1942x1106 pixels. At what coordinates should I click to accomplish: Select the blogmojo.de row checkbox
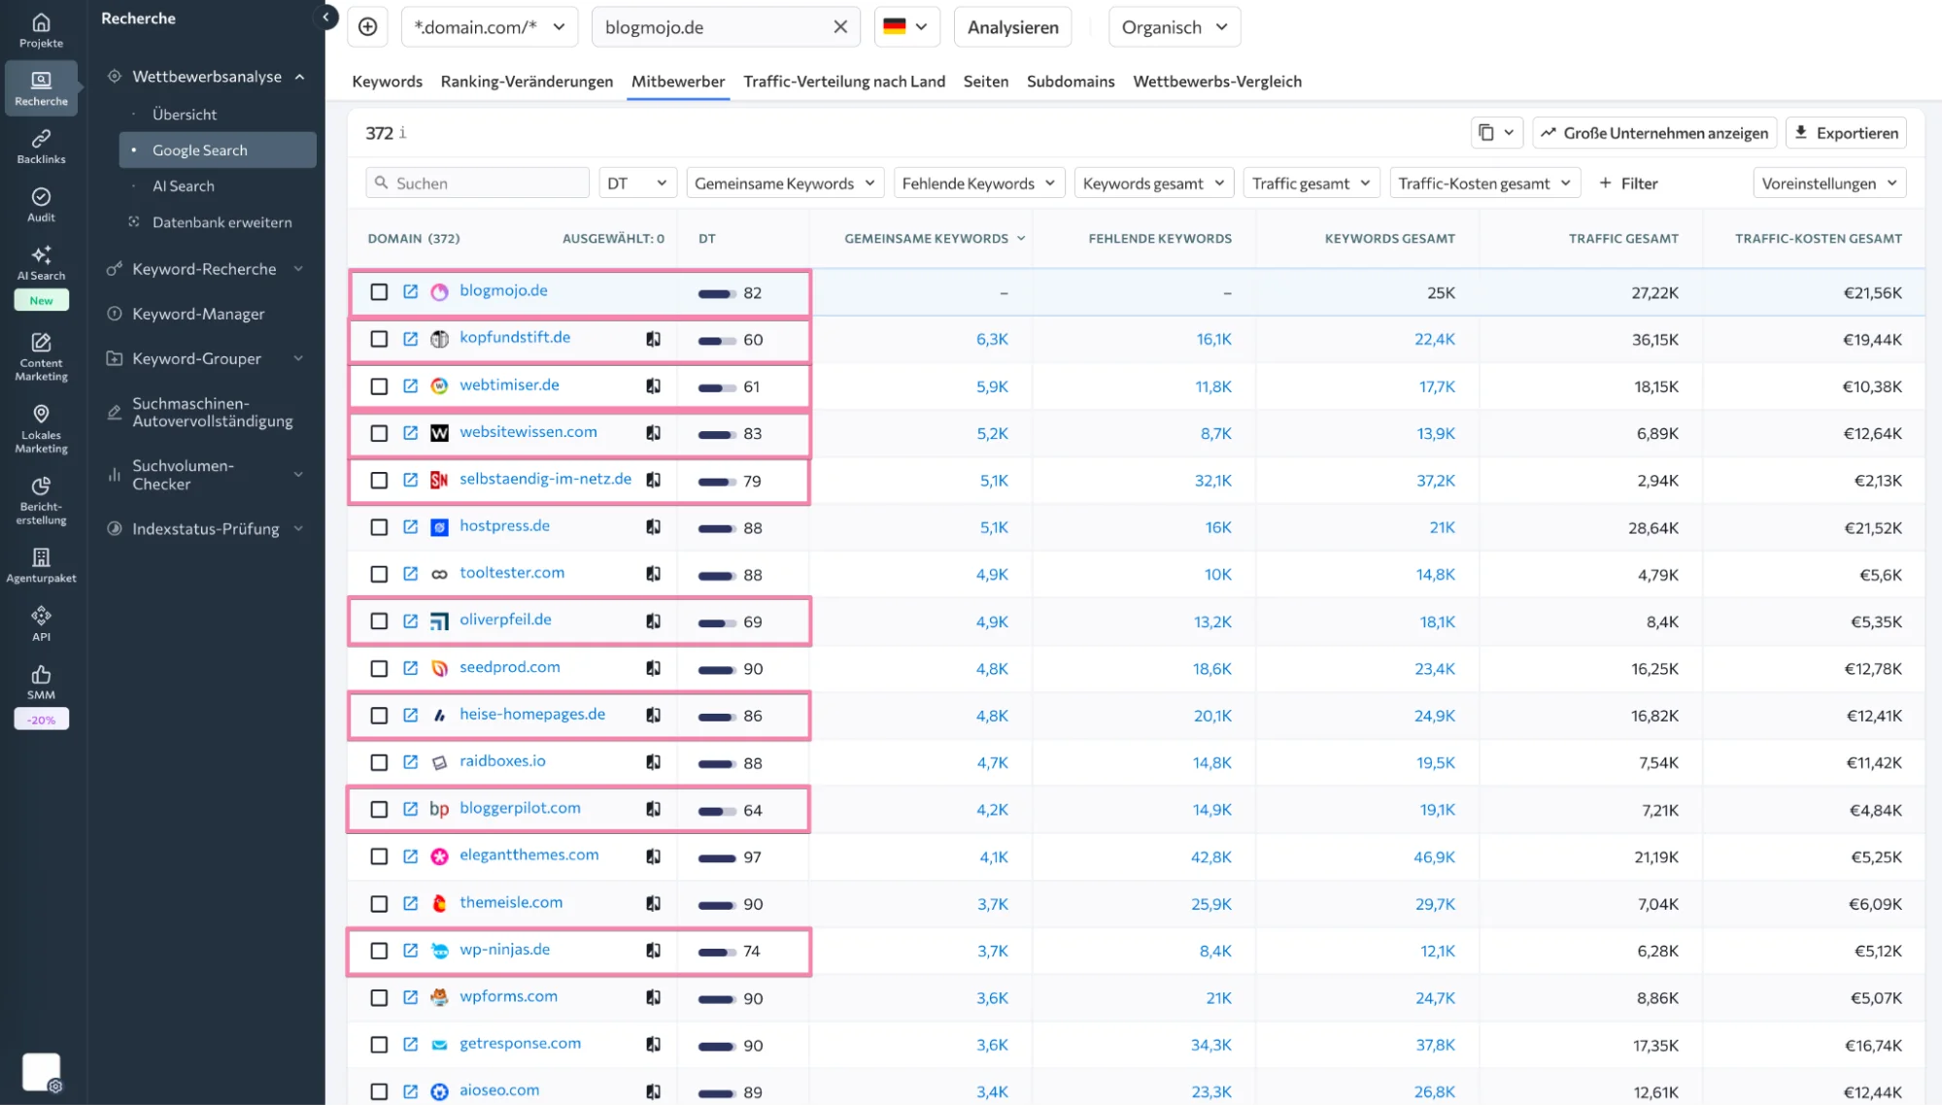pyautogui.click(x=379, y=292)
